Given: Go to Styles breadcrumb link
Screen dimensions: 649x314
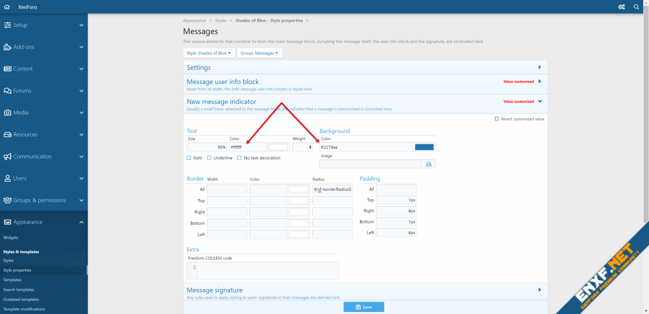Looking at the screenshot, I should pyautogui.click(x=221, y=21).
